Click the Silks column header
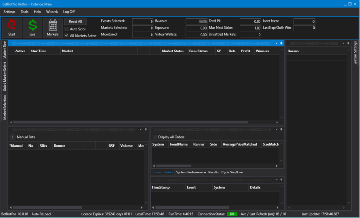The height and width of the screenshot is (218, 360). [45, 146]
